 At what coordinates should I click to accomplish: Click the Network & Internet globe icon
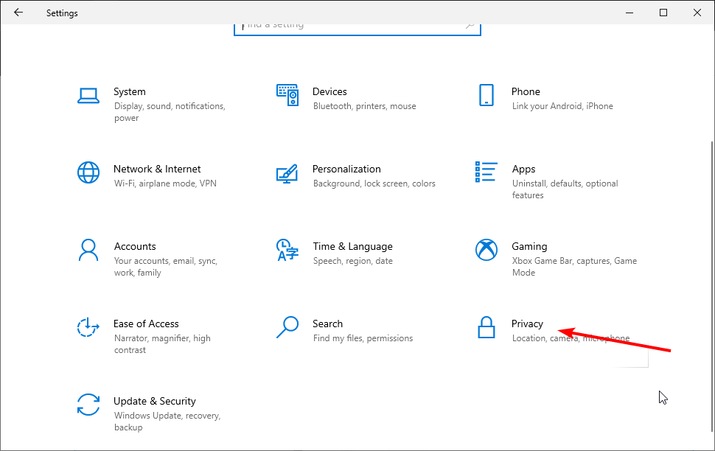[88, 173]
